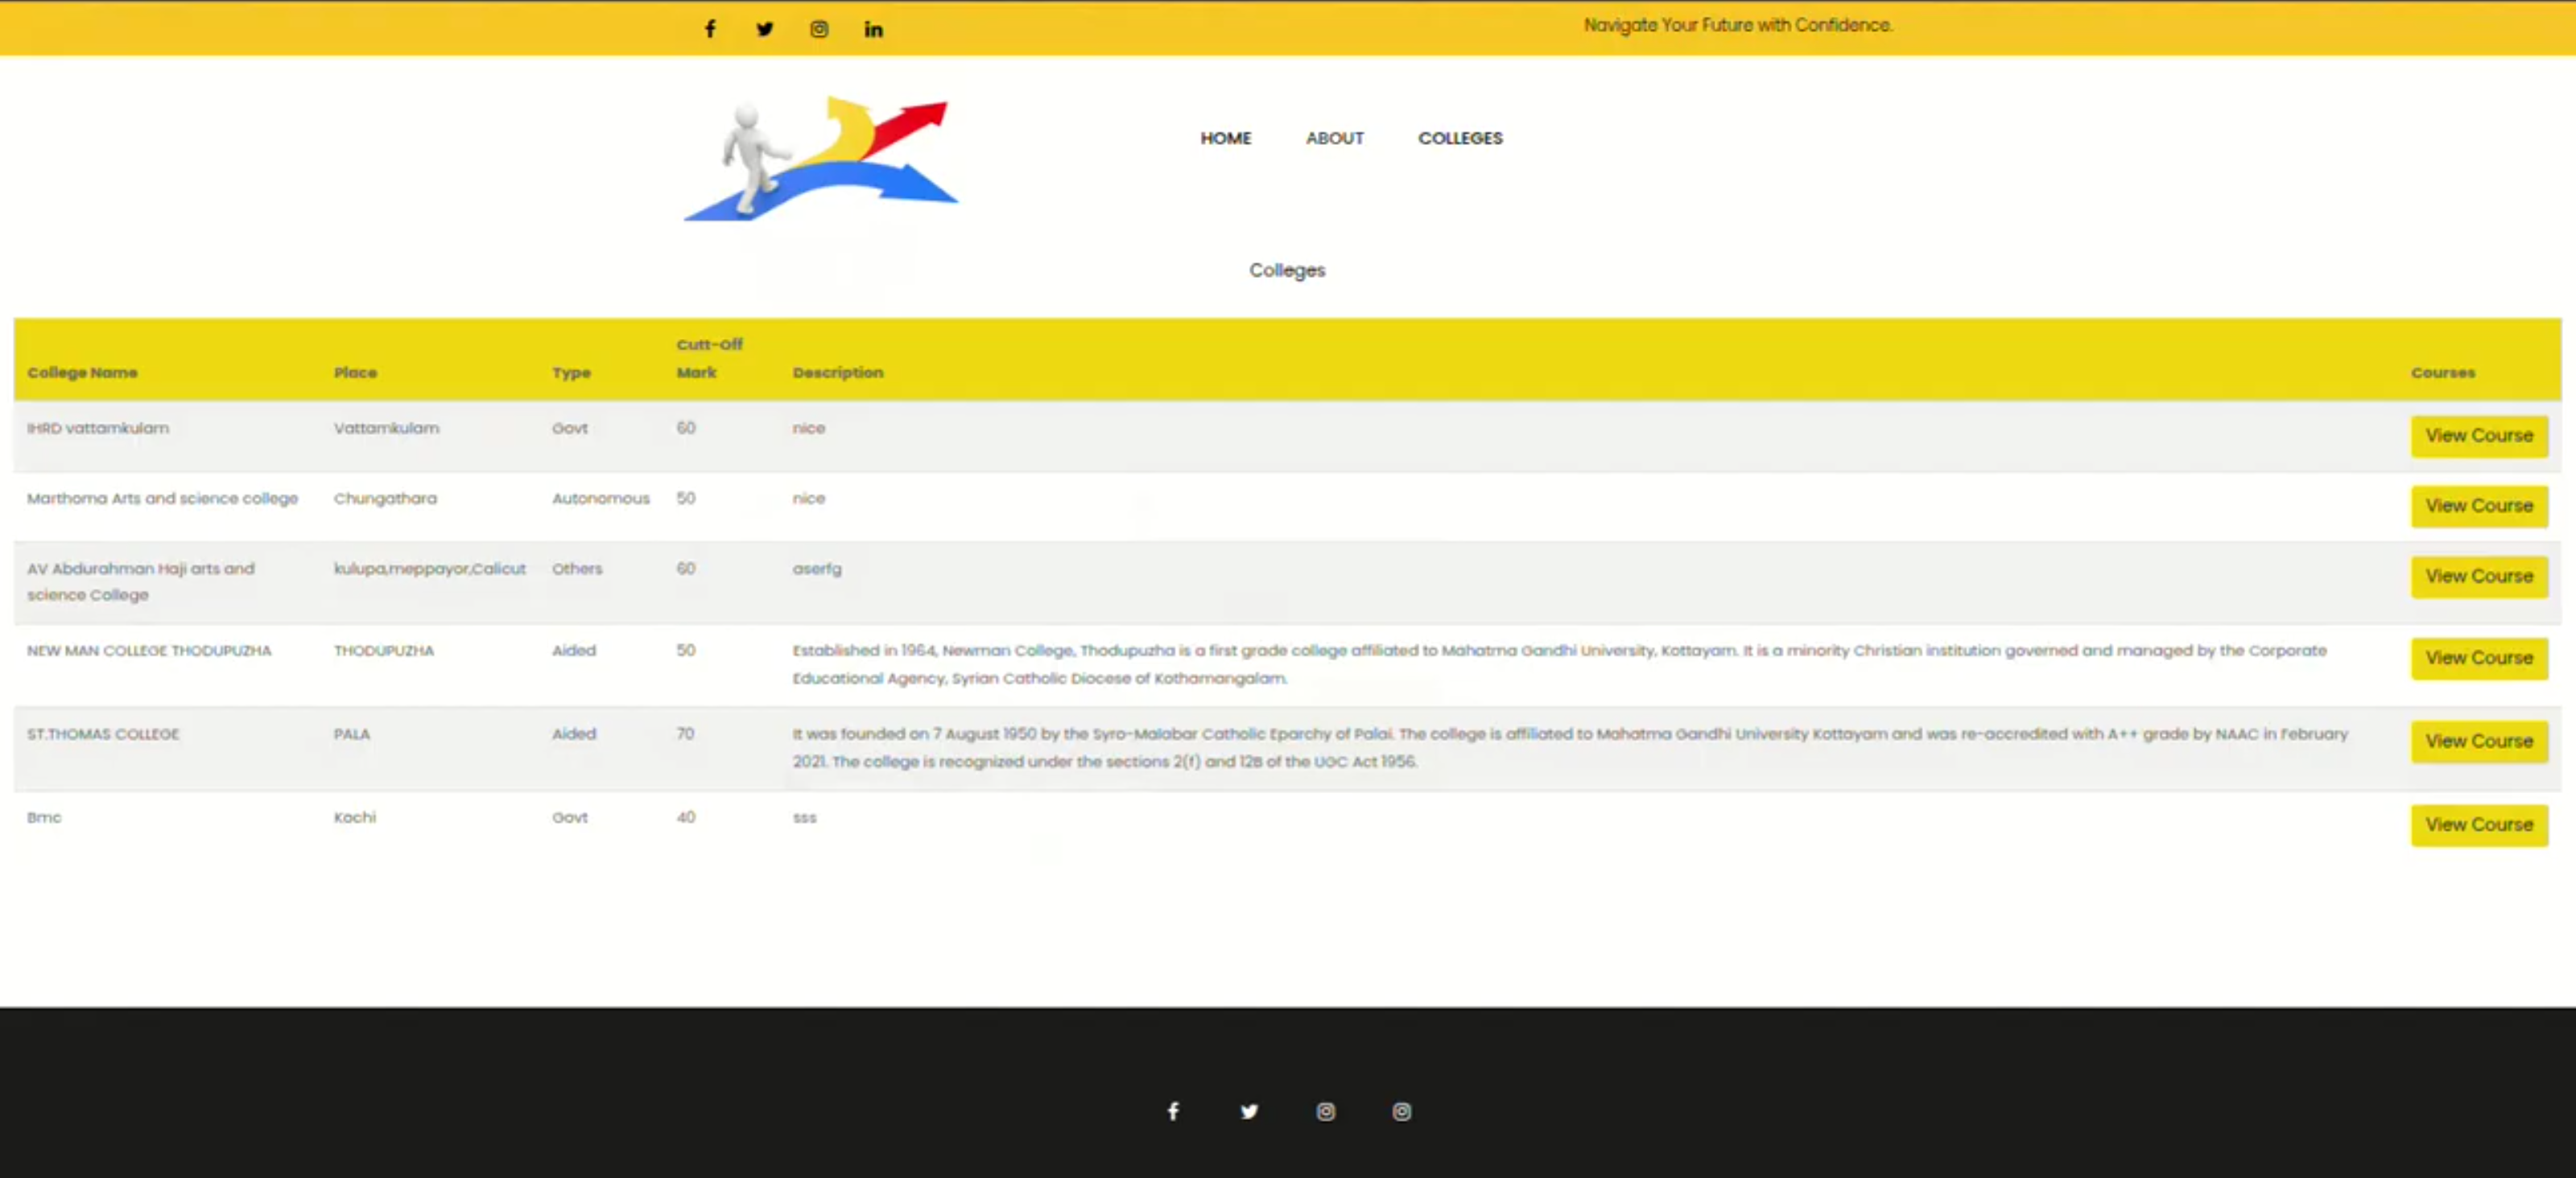2576x1178 pixels.
Task: Open the Facebook icon in the top bar
Action: click(x=710, y=29)
